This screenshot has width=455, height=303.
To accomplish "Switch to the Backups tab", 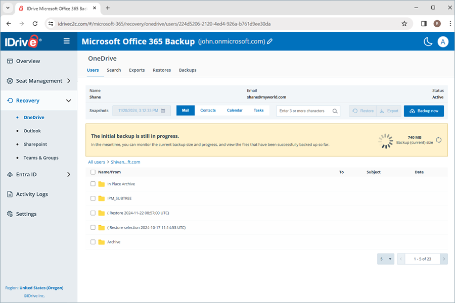I will [188, 70].
